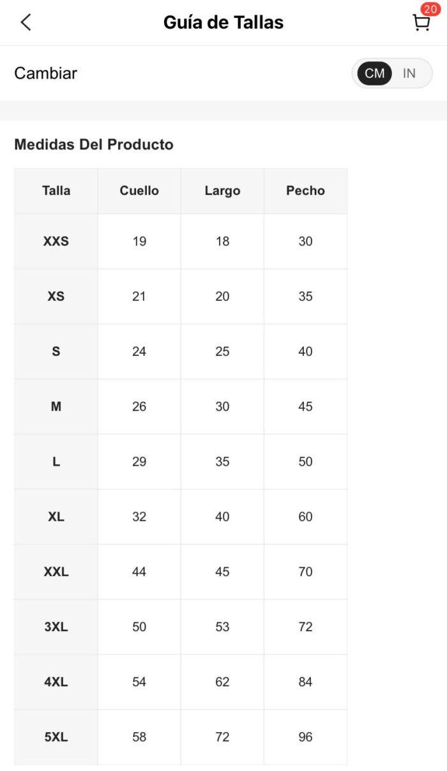Tap the Cuello column header
Screen dimensions: 447x771
[139, 190]
